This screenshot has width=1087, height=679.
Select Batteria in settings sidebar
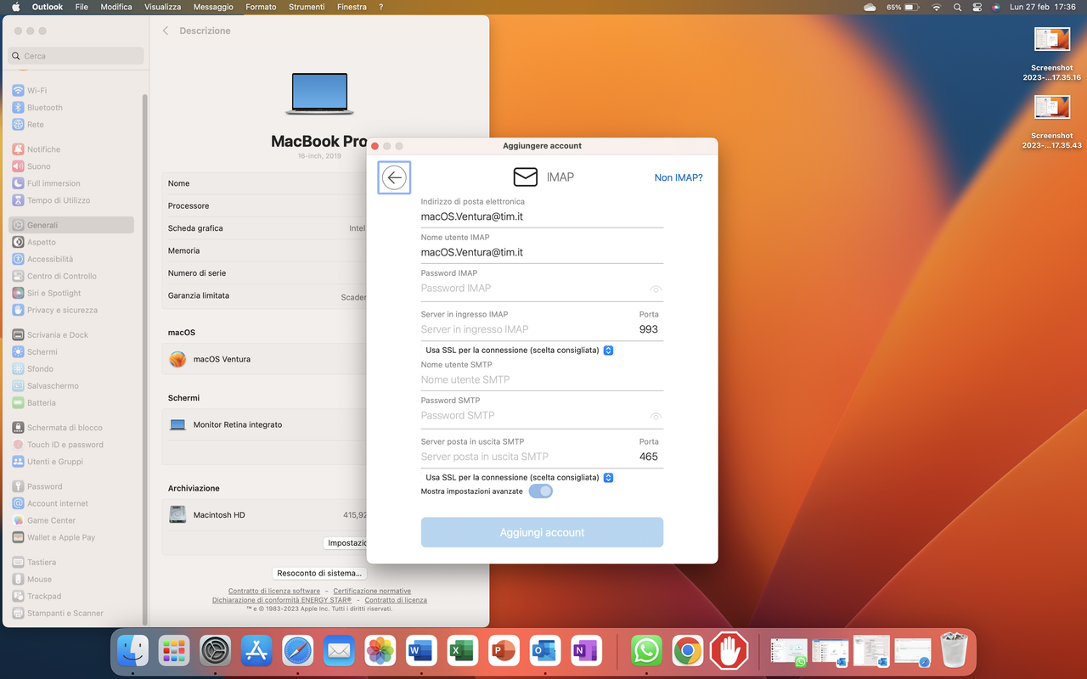pos(71,403)
